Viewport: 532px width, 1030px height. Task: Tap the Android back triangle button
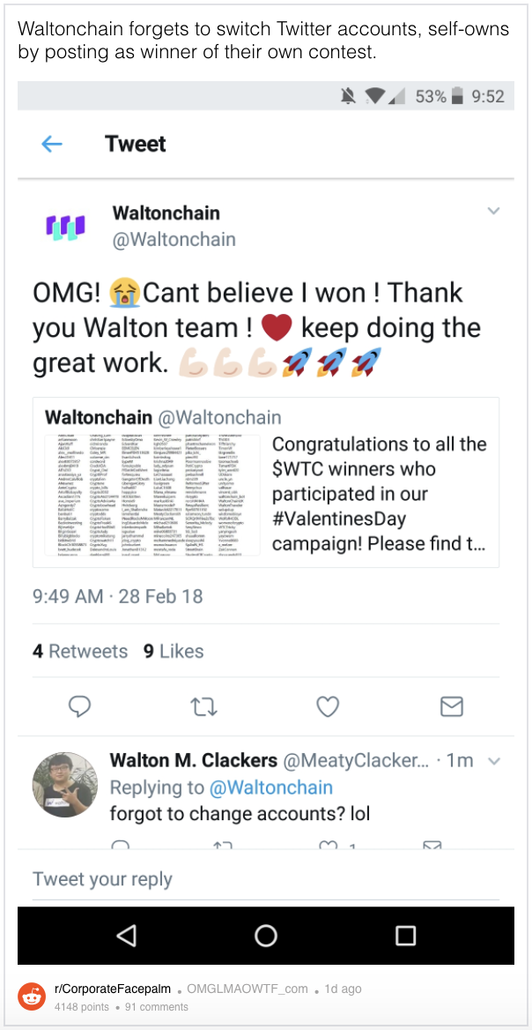coord(127,936)
